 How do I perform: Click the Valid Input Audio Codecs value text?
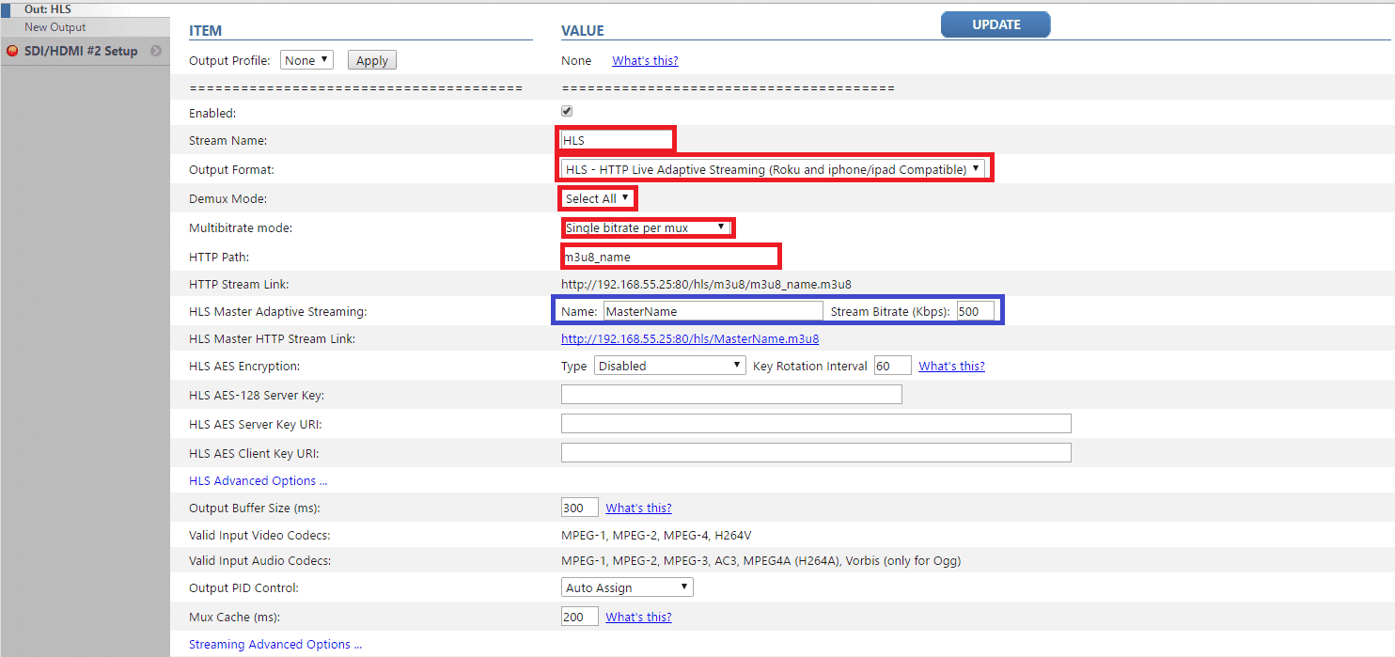click(760, 560)
